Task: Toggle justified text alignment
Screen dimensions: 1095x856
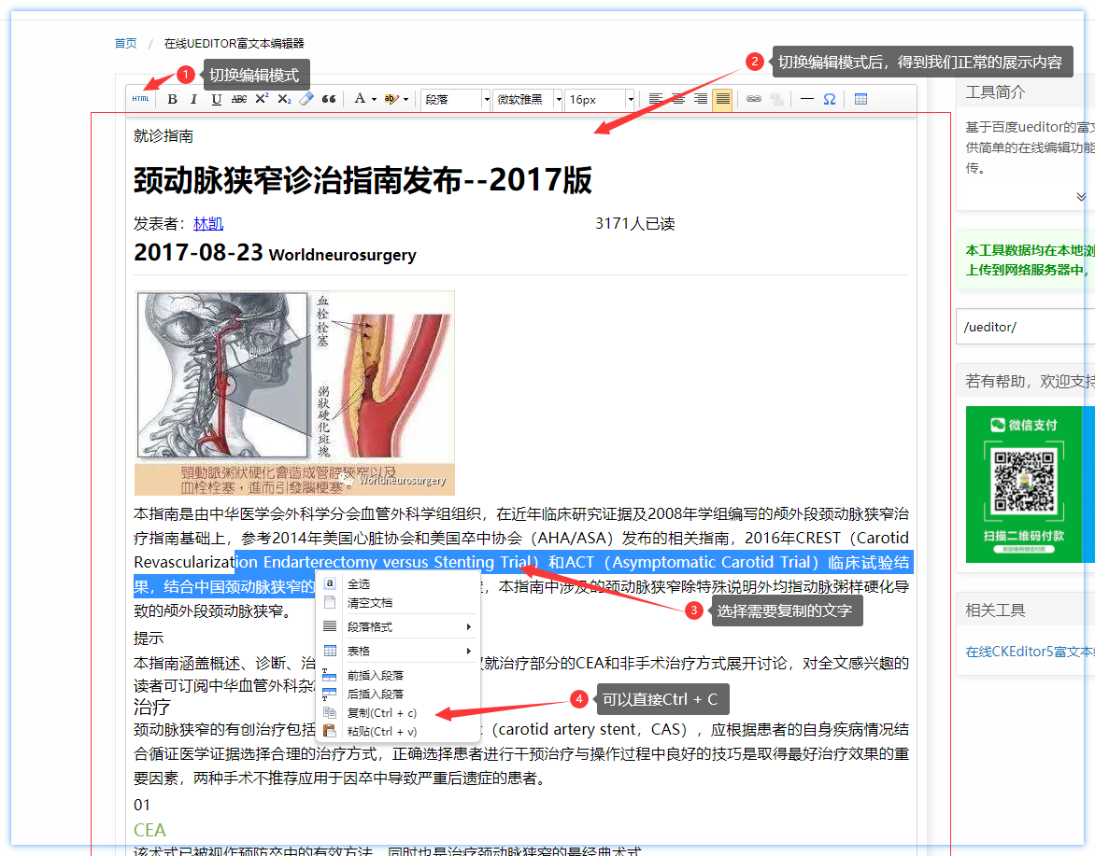Action: (x=722, y=99)
